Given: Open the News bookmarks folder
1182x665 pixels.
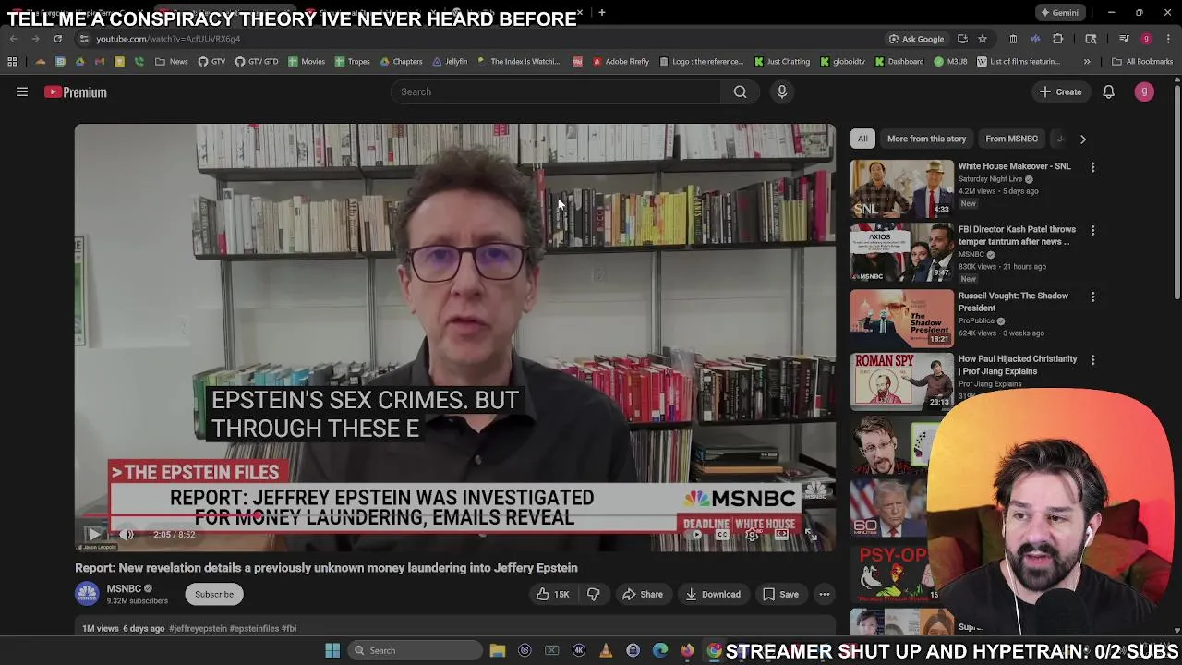Looking at the screenshot, I should pos(172,62).
